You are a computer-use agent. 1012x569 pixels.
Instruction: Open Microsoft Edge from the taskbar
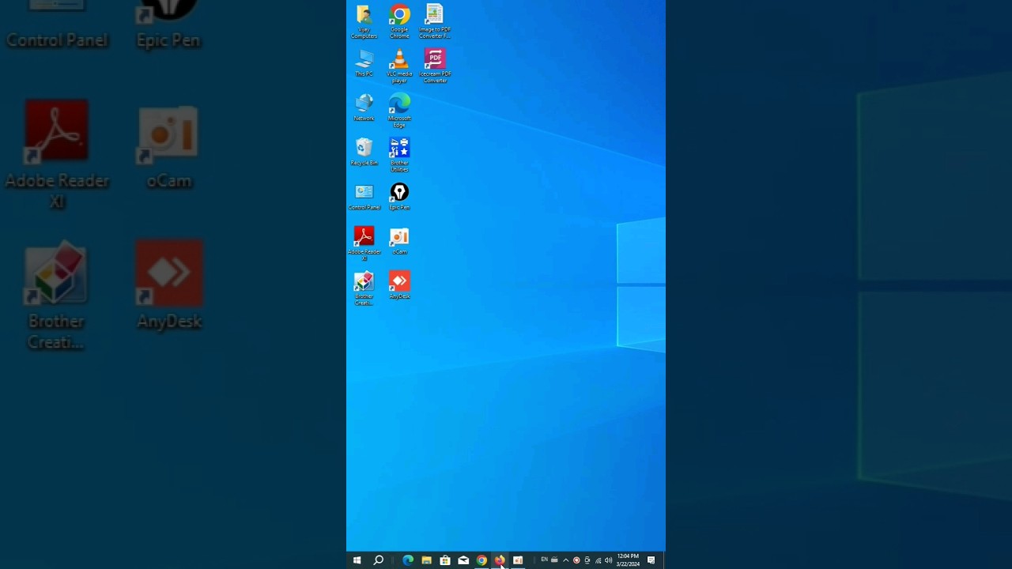coord(408,560)
